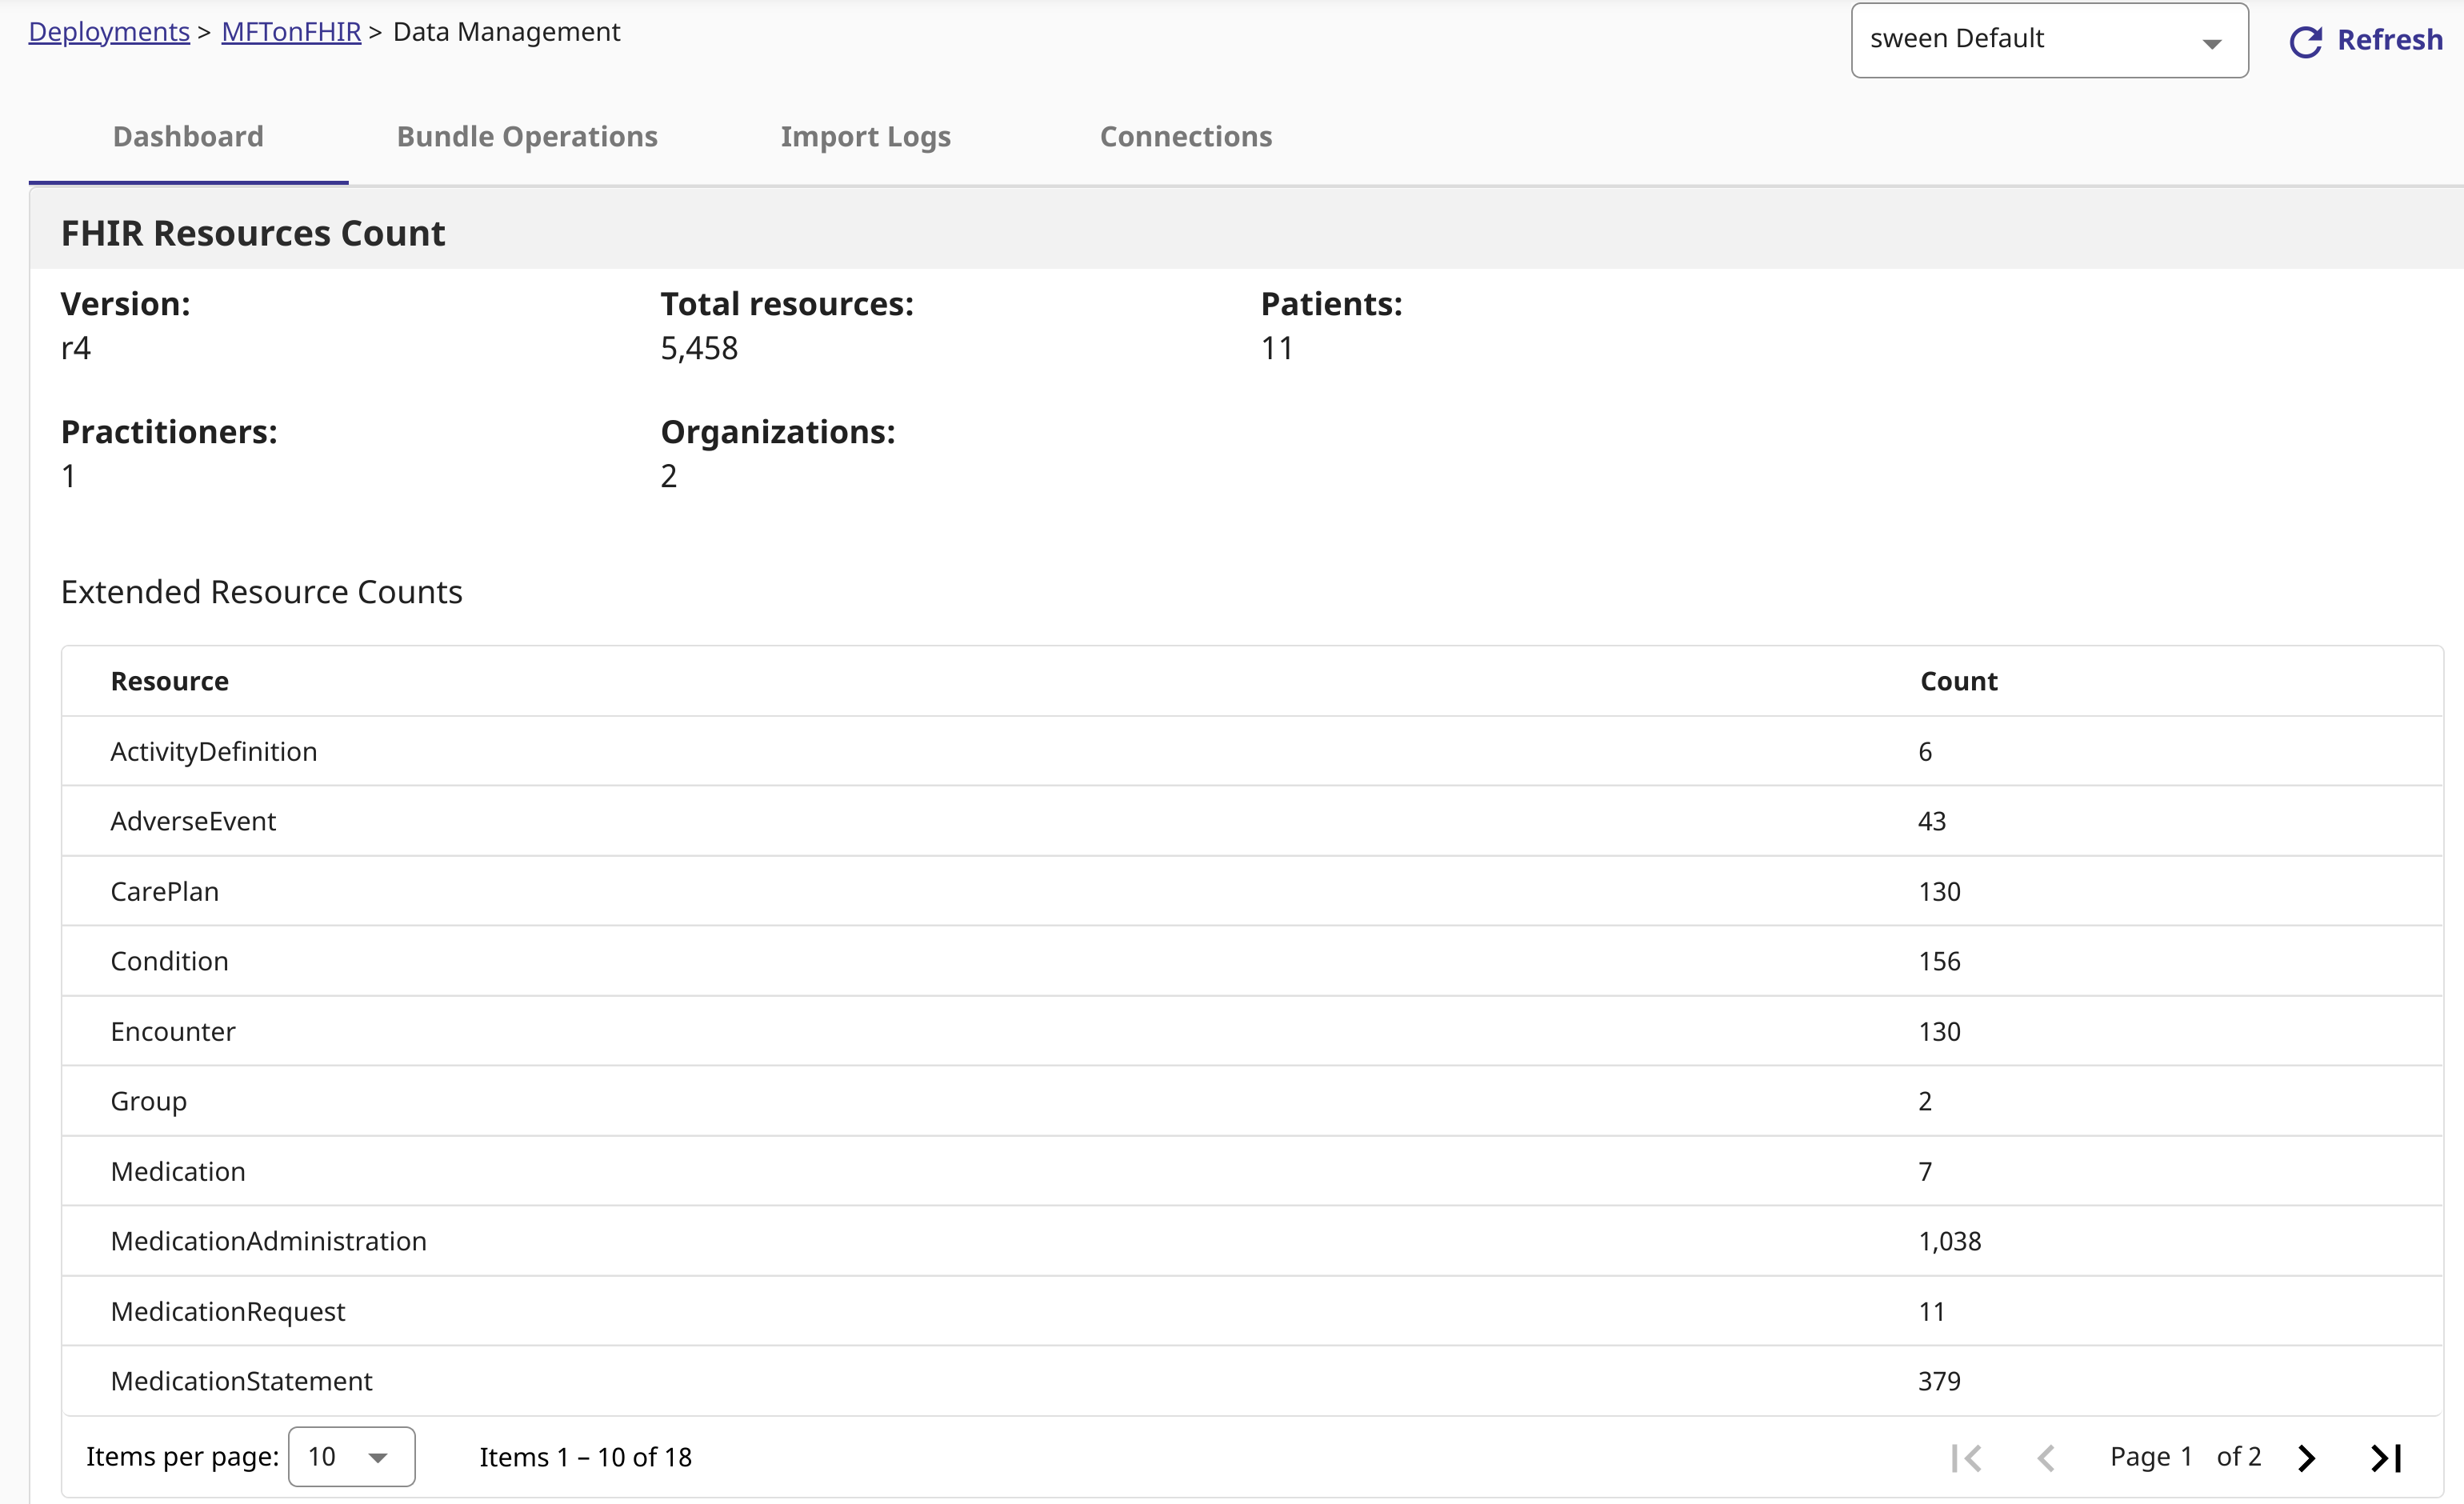Click the first page icon
This screenshot has width=2464, height=1504.
tap(1966, 1458)
